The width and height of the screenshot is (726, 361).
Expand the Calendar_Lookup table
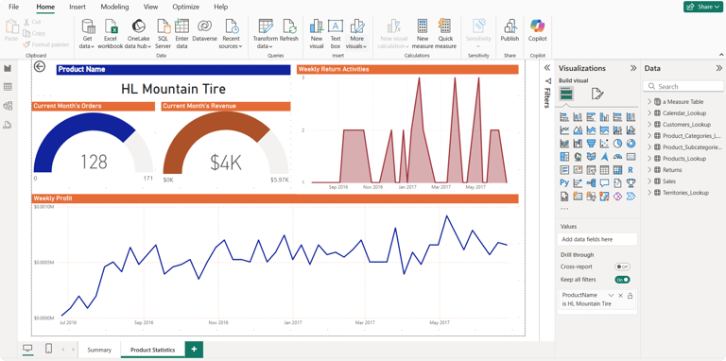[x=649, y=112]
